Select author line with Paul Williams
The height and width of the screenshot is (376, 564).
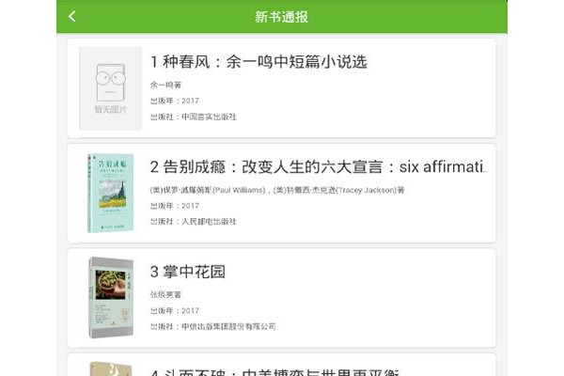(x=277, y=190)
